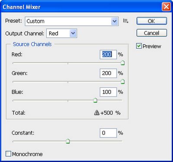Open the Preset dropdown showing Custom
The width and height of the screenshot is (173, 162).
72,21
